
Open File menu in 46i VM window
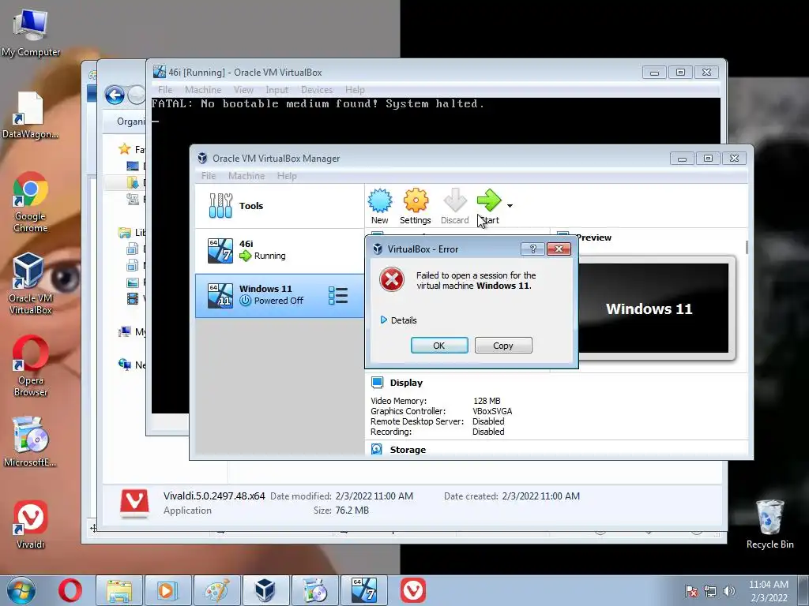click(165, 90)
